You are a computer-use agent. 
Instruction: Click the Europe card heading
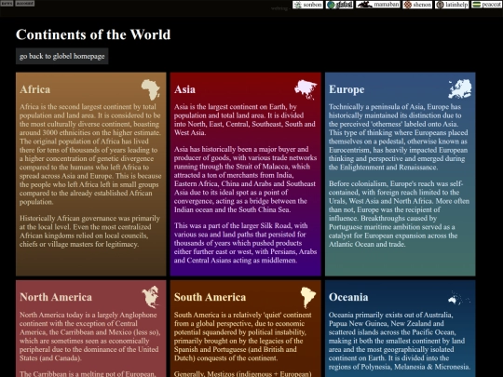[347, 89]
